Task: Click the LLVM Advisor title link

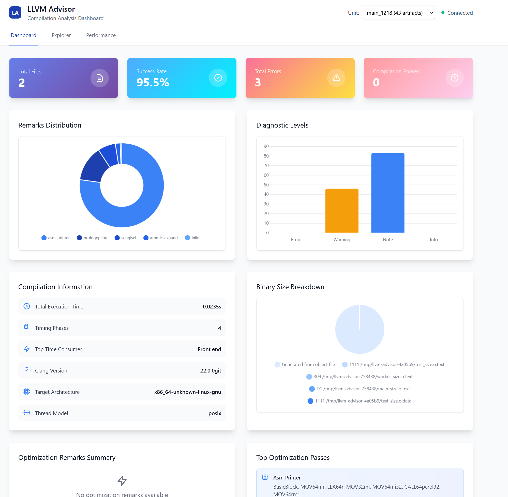Action: [51, 9]
